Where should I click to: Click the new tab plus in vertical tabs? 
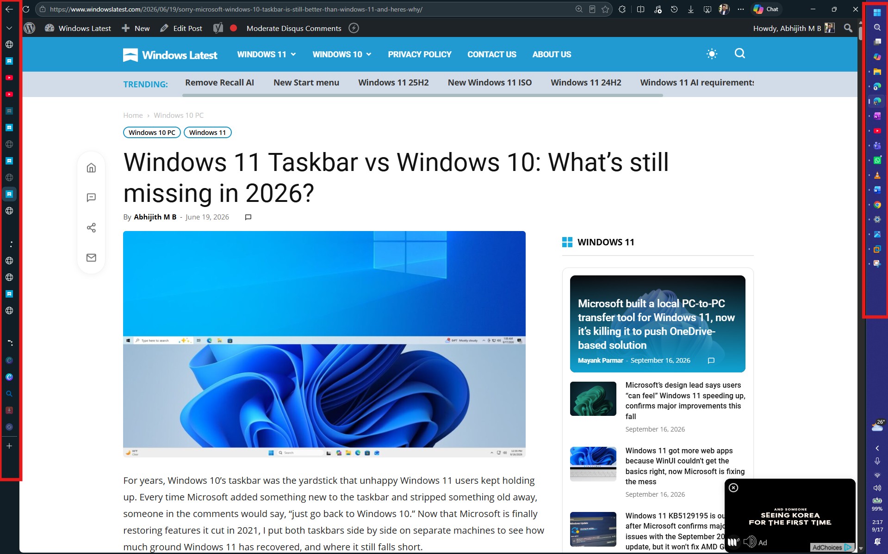9,446
